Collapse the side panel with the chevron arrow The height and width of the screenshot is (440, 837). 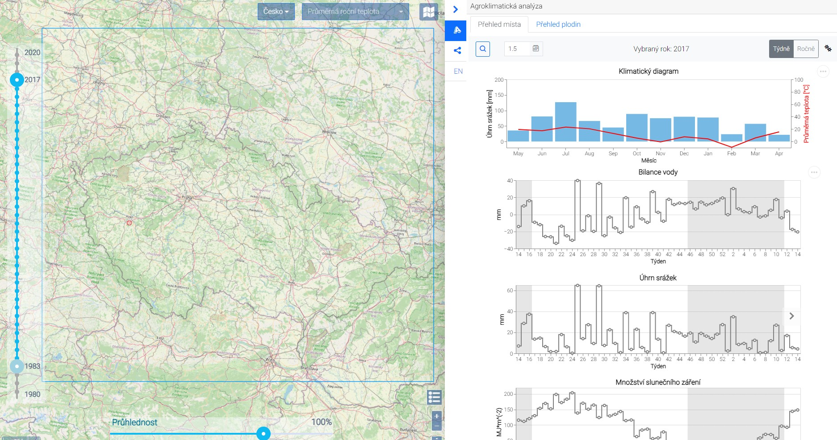pos(456,9)
